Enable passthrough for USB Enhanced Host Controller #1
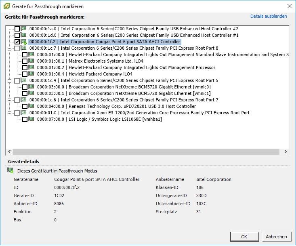This screenshot has height=246, width=296. coord(17,35)
